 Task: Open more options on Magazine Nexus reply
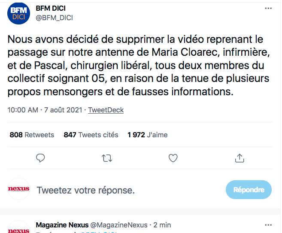click(268, 225)
